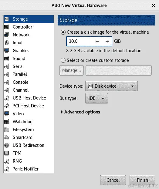Screen dimensions: 159x189
Task: Click the Channel port icon
Action: coord(7,90)
